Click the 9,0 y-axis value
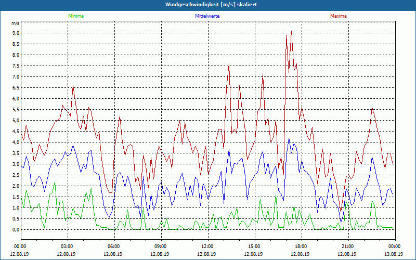 16,33
